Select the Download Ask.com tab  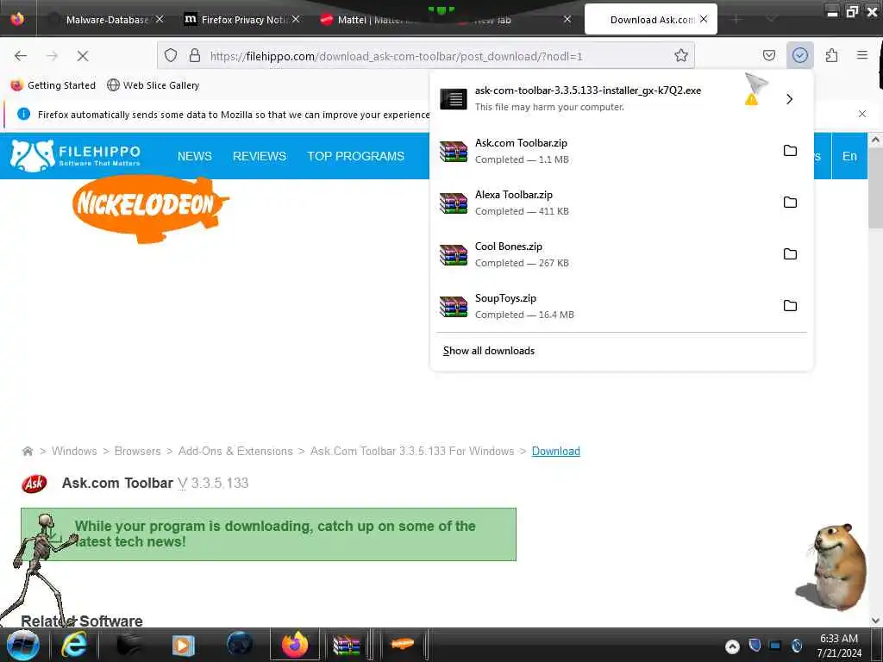coord(651,20)
